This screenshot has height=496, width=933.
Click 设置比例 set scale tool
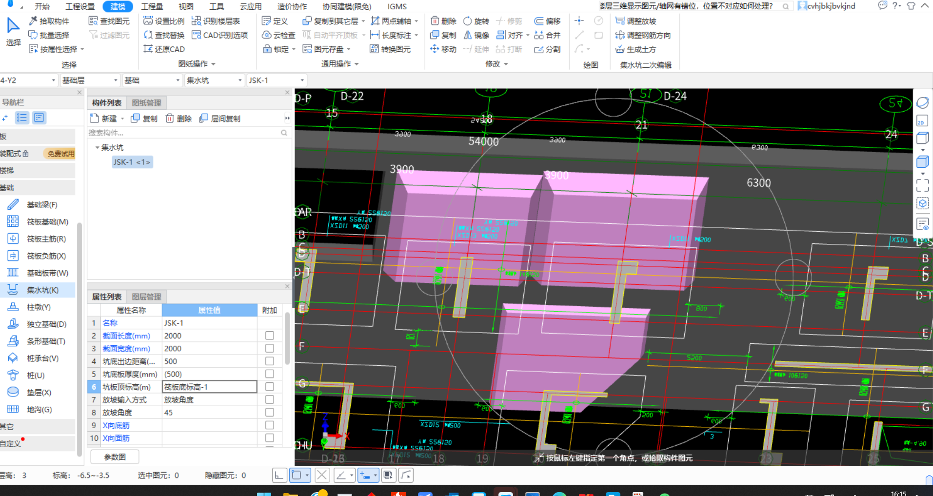coord(164,21)
